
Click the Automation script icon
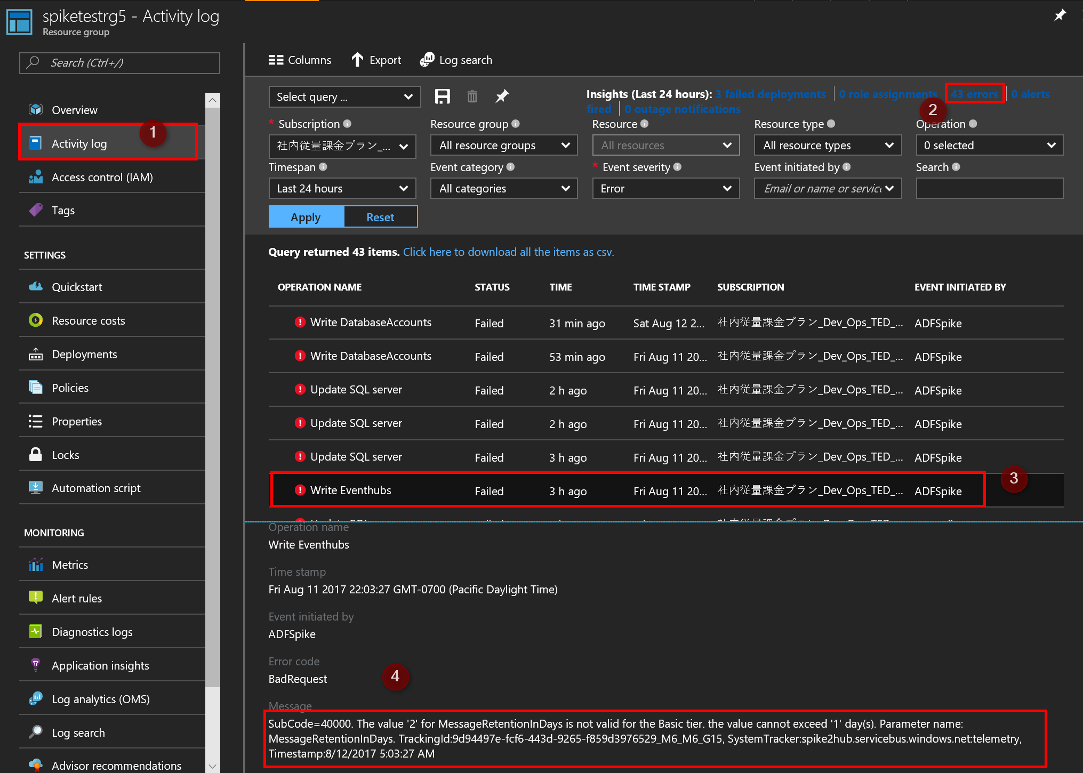click(36, 488)
